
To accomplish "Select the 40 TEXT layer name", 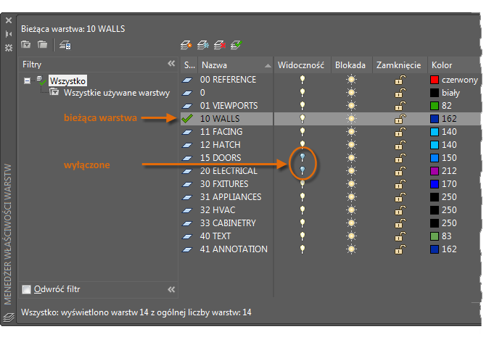I will pos(215,236).
